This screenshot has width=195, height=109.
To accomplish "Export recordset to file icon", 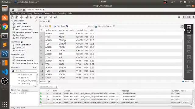I will coord(96,26).
